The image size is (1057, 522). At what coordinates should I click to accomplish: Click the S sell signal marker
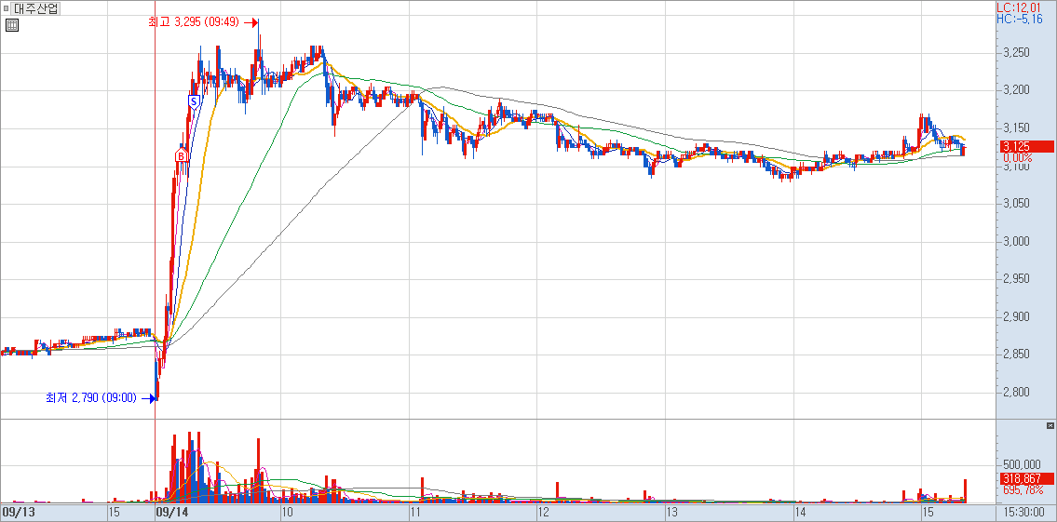click(x=194, y=100)
